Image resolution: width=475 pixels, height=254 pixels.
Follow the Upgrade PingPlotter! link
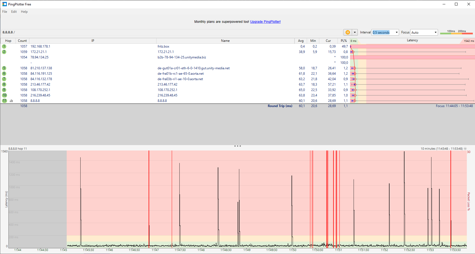coord(265,22)
